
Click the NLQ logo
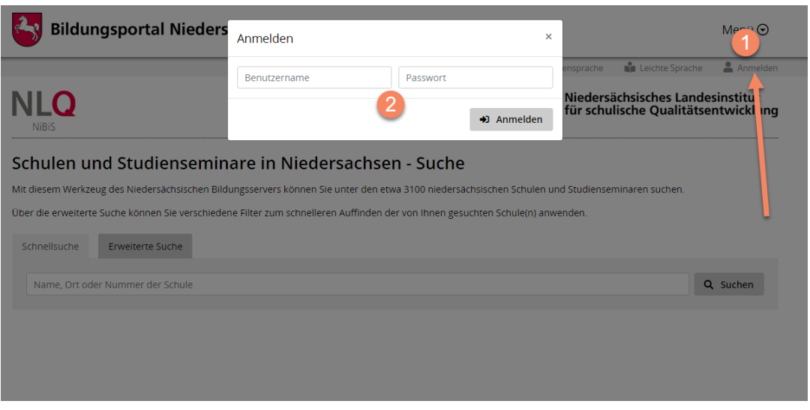43,106
